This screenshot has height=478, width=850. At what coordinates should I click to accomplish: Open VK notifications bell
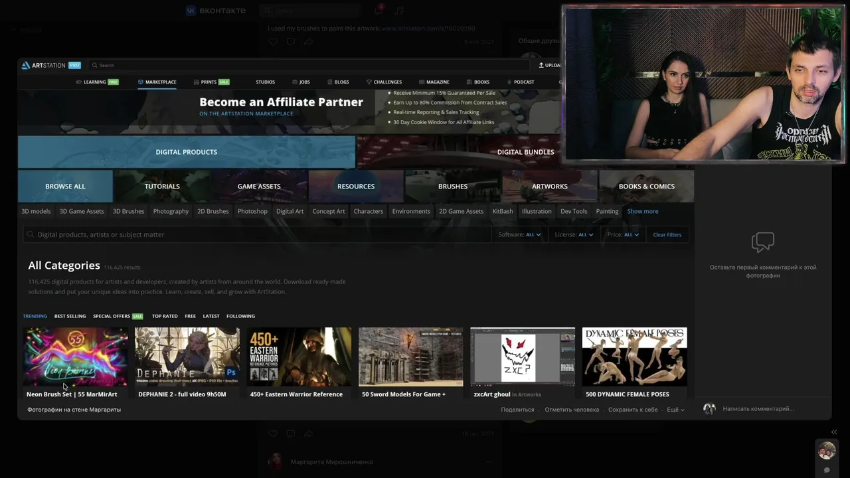tap(378, 11)
